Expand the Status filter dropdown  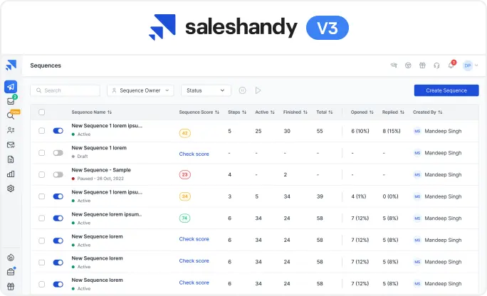tap(206, 90)
